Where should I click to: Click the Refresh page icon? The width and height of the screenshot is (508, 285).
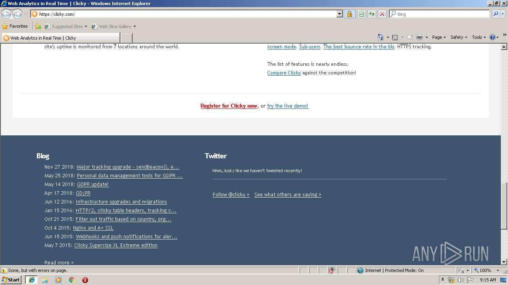click(372, 14)
